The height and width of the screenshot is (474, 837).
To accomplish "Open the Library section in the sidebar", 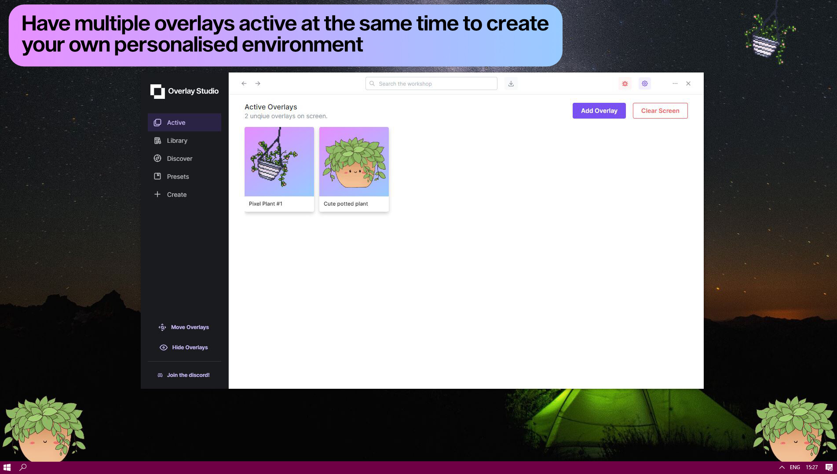I will [x=177, y=141].
